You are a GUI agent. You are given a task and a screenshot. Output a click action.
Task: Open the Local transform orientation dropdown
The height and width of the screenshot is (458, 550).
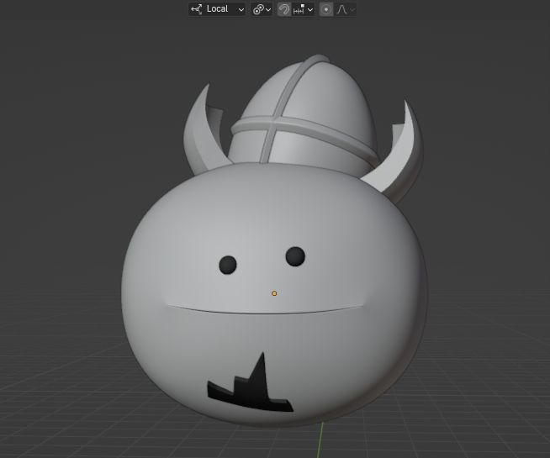(x=217, y=9)
